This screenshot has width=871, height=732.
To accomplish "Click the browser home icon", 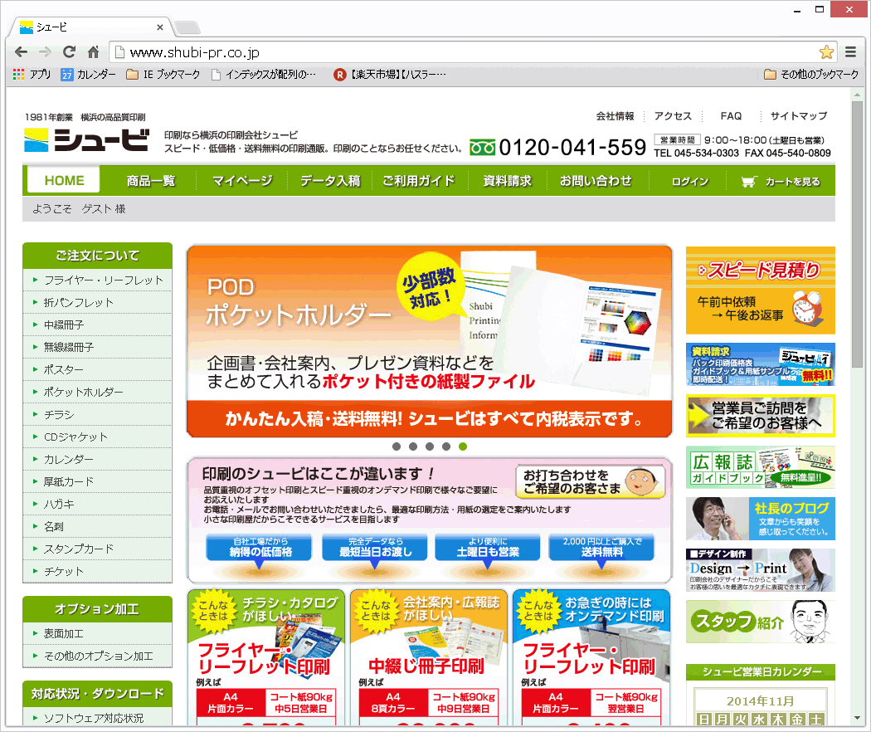I will tap(93, 52).
